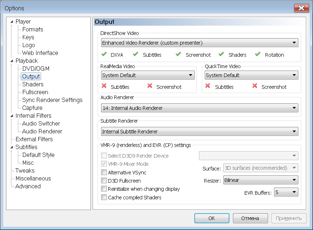Open Sync Renderer Settings page

coord(52,100)
